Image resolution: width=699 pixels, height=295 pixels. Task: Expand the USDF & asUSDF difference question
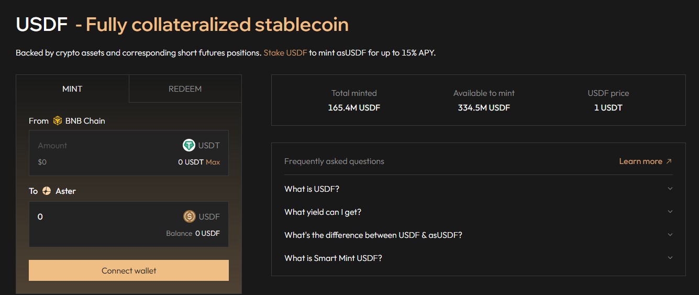tap(670, 235)
